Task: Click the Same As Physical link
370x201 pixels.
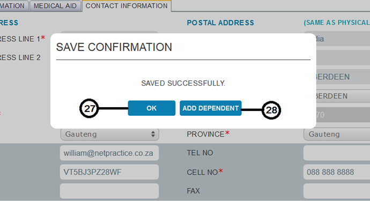Action: pos(337,23)
